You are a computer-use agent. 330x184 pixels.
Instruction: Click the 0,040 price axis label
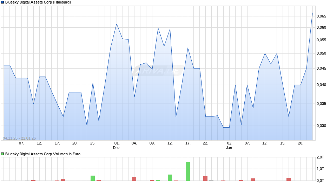tap(321, 85)
